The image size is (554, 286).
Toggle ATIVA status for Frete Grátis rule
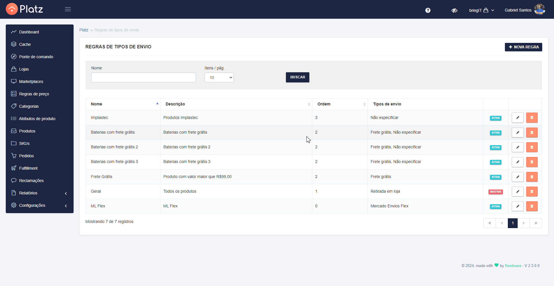click(x=495, y=177)
